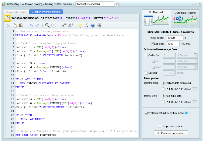Click the copy icon in editor toolbar

pyautogui.click(x=15, y=25)
